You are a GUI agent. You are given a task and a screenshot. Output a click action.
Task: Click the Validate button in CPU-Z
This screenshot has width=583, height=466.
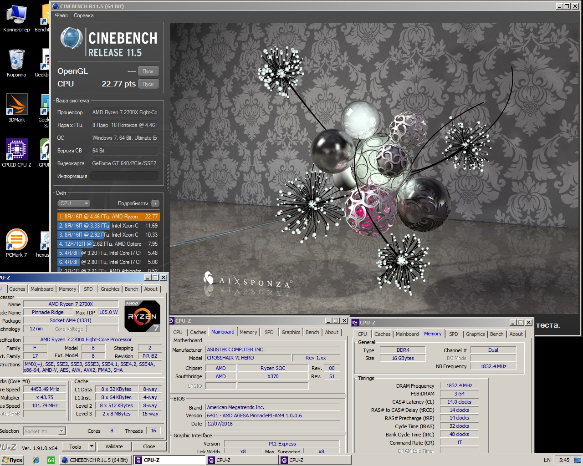tap(114, 446)
